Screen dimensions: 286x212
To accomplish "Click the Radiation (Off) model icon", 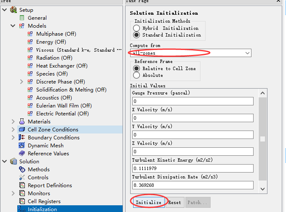I will (30, 58).
